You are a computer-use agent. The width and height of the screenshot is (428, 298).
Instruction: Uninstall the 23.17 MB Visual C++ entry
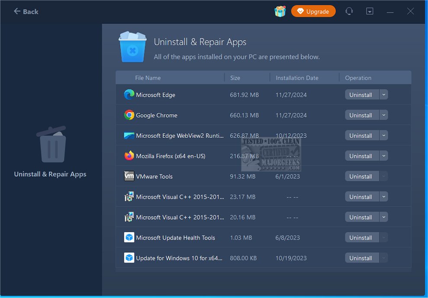[x=362, y=197]
